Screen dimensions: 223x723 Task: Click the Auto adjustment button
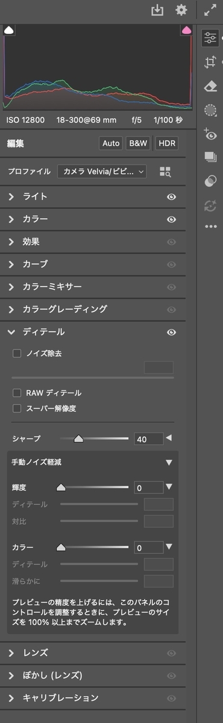(111, 143)
